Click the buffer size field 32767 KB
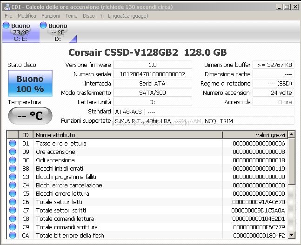 (x=274, y=65)
